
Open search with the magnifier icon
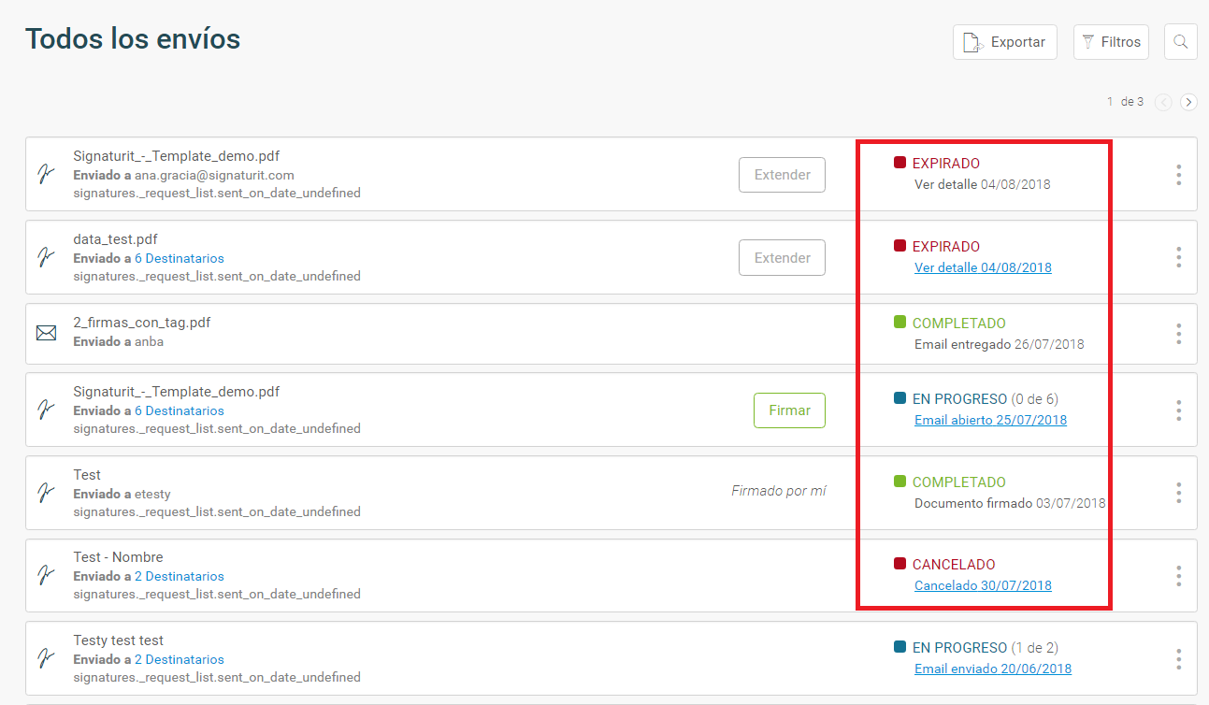click(x=1181, y=42)
